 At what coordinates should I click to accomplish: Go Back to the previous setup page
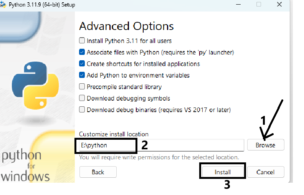click(98, 172)
